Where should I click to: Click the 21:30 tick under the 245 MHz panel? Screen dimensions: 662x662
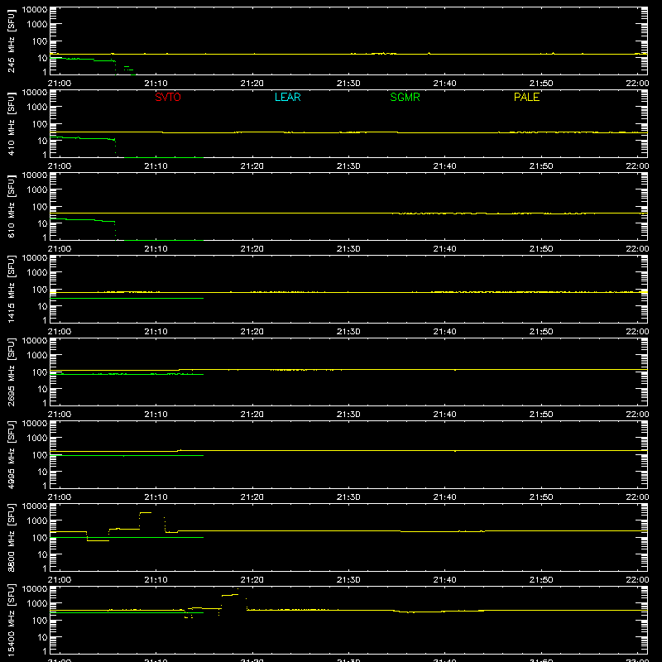[348, 84]
